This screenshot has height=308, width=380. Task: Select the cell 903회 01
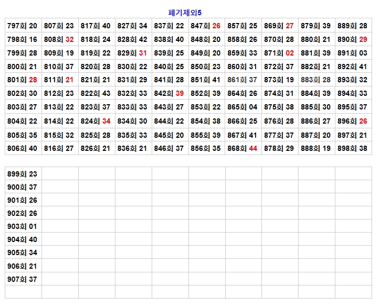23,227
